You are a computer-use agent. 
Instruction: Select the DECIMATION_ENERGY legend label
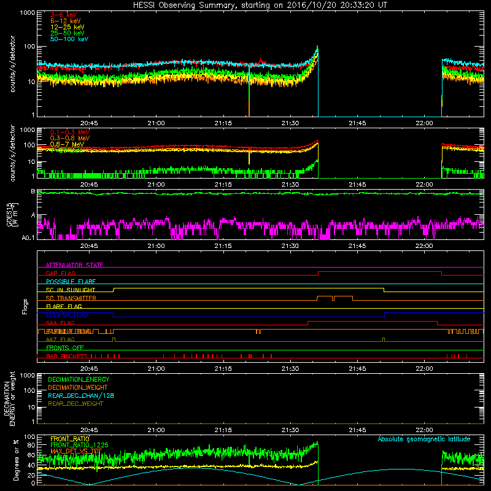79,379
